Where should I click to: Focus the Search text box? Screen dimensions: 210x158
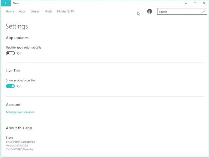point(178,12)
